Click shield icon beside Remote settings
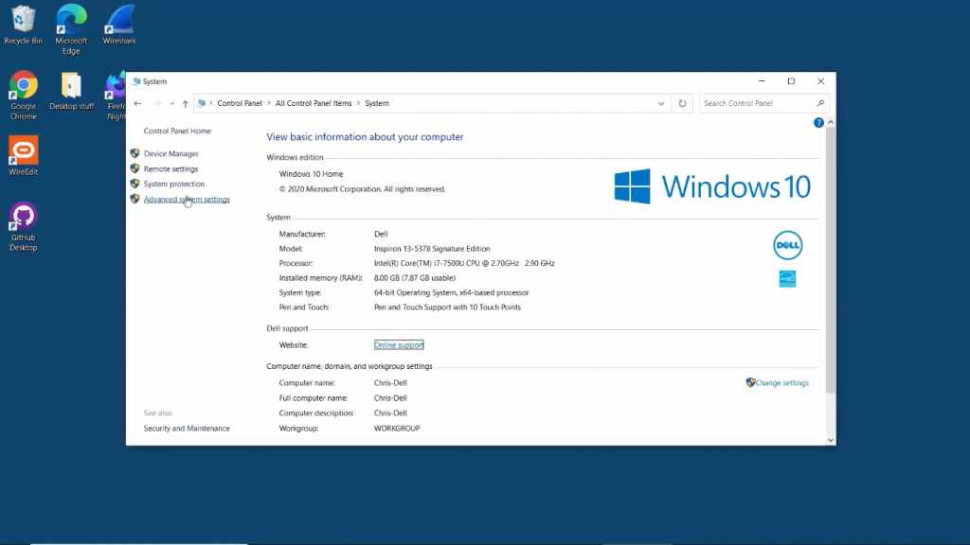Image resolution: width=970 pixels, height=545 pixels. click(135, 168)
